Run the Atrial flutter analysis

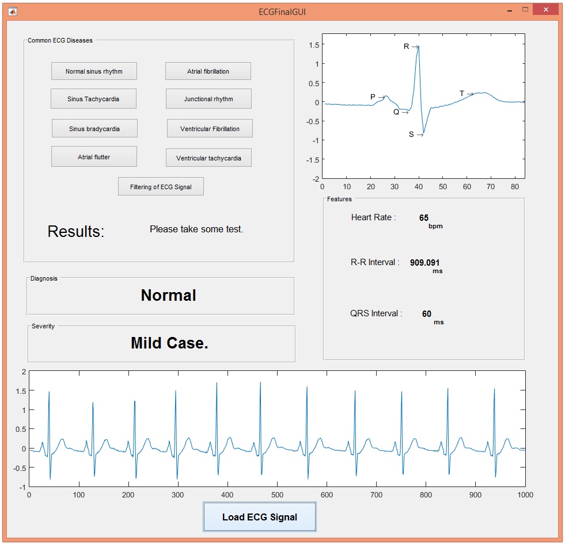(94, 156)
